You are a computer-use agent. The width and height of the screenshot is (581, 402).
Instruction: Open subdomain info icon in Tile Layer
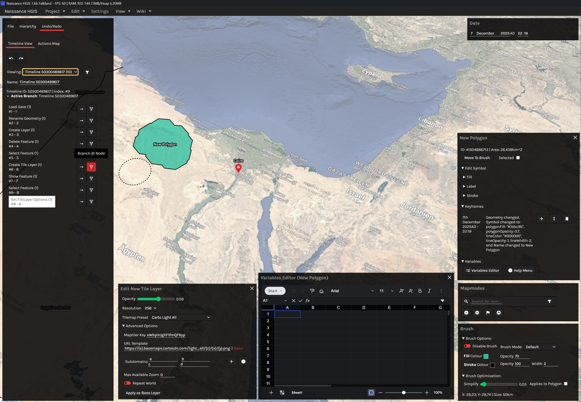[x=243, y=362]
